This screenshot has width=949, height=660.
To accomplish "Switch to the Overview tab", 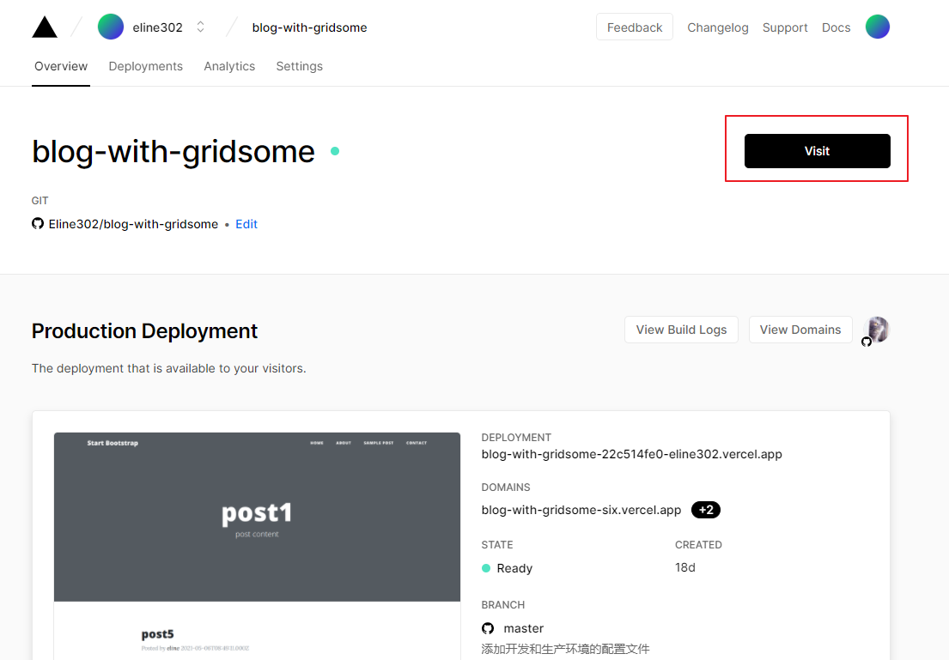I will pos(61,67).
